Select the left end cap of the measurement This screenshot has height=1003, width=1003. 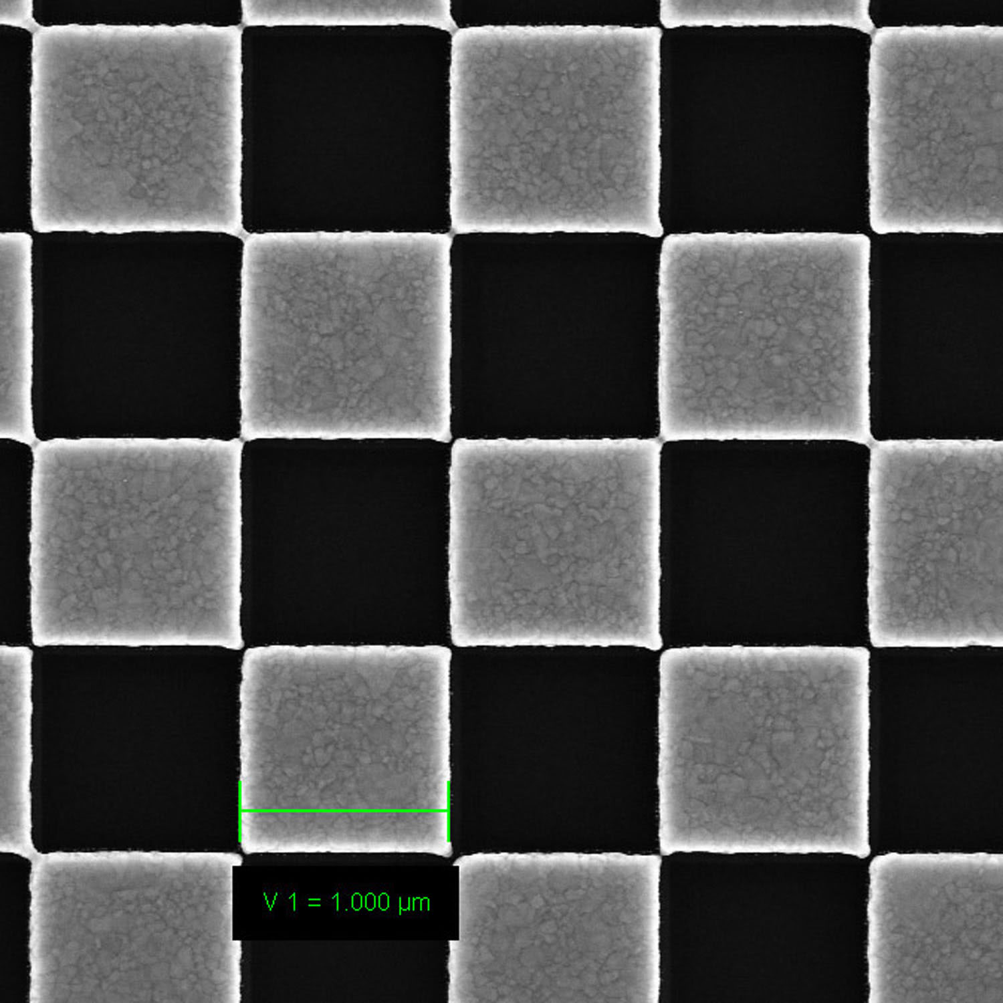[x=240, y=810]
